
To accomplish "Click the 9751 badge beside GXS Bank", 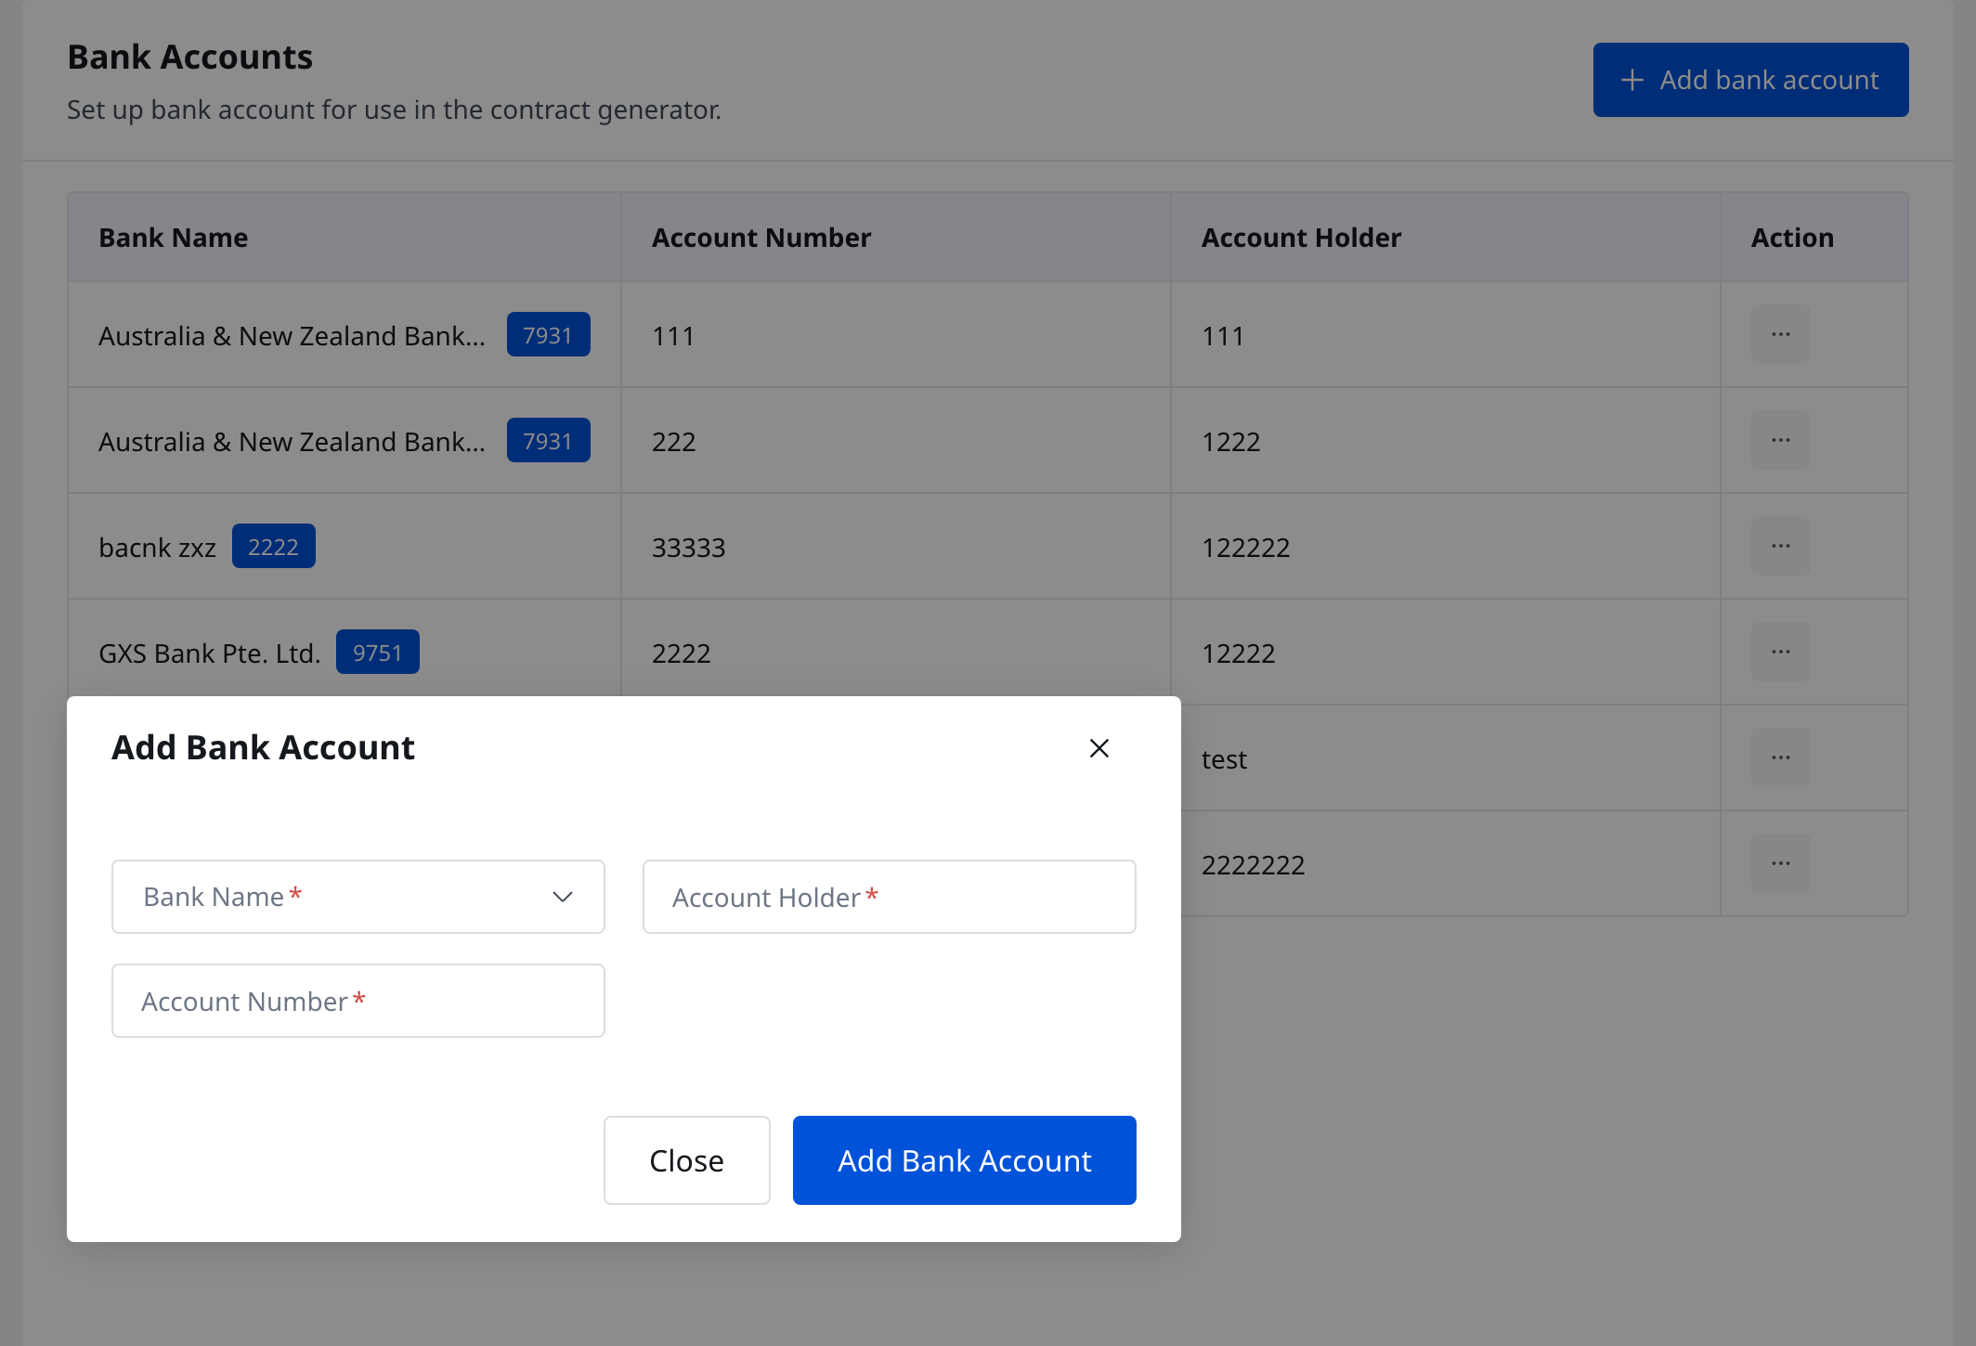I will [378, 652].
